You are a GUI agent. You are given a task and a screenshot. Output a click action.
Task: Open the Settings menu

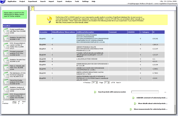click(85, 1)
